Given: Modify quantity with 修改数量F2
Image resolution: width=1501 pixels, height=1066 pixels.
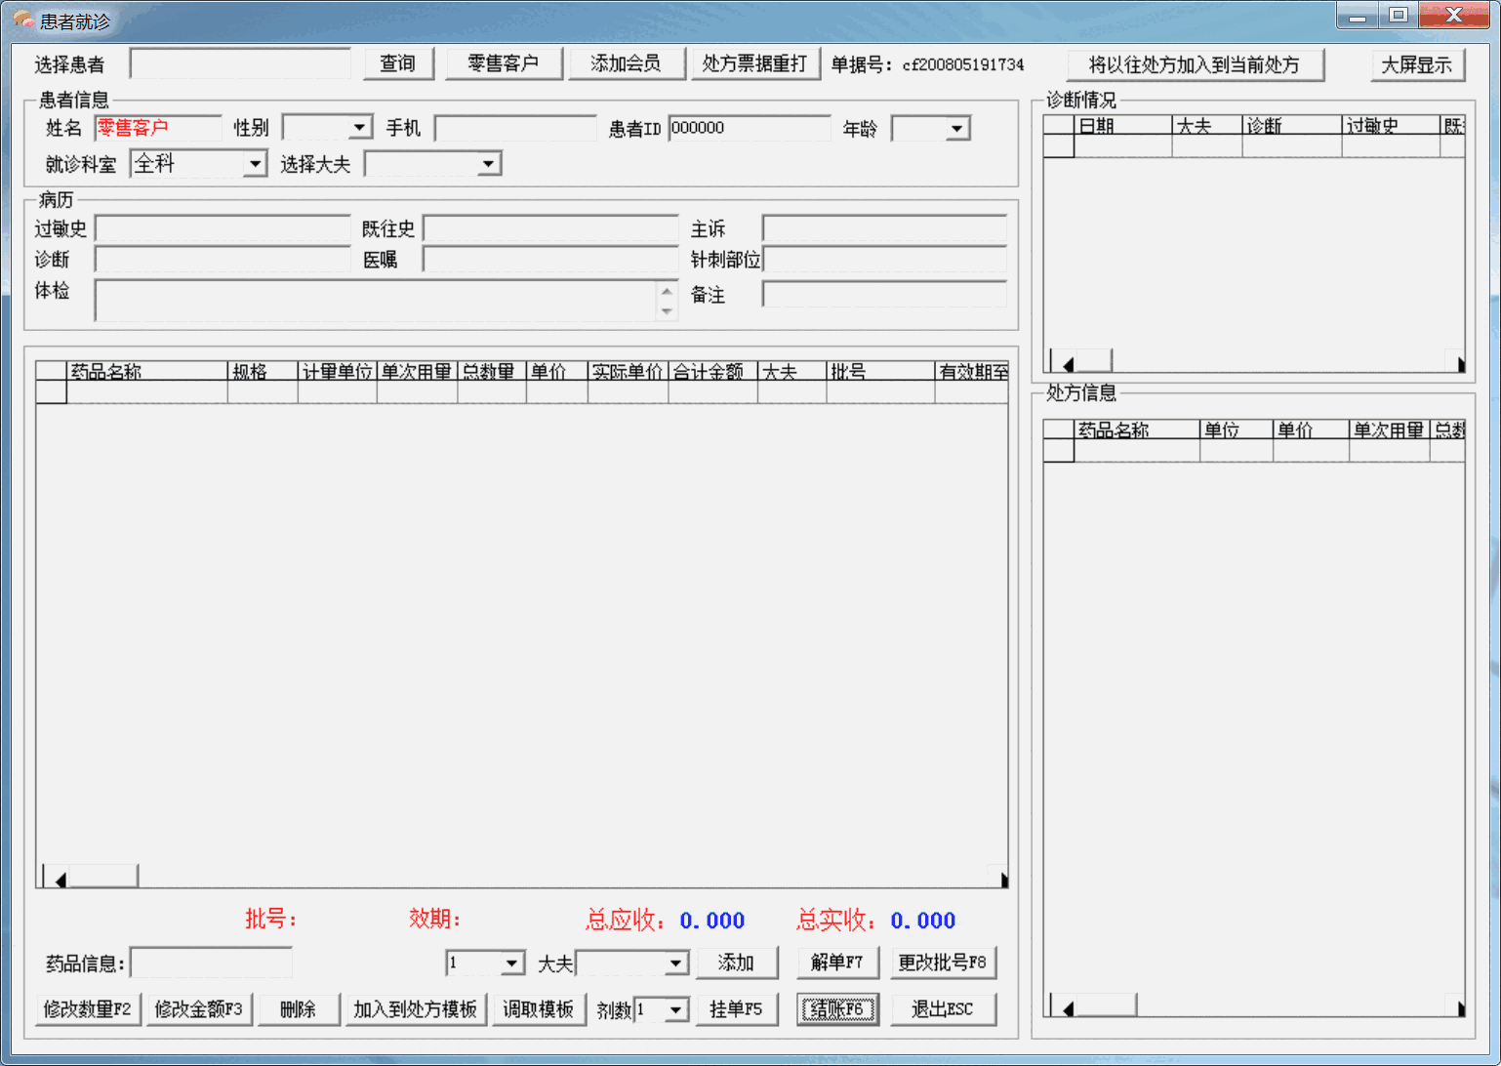Looking at the screenshot, I should click(x=88, y=1008).
